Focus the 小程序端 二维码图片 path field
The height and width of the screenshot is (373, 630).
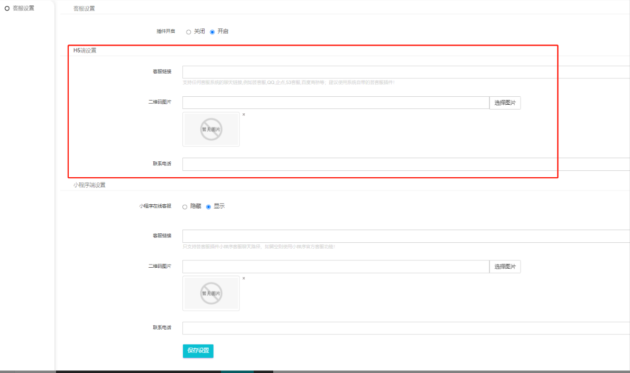(336, 267)
